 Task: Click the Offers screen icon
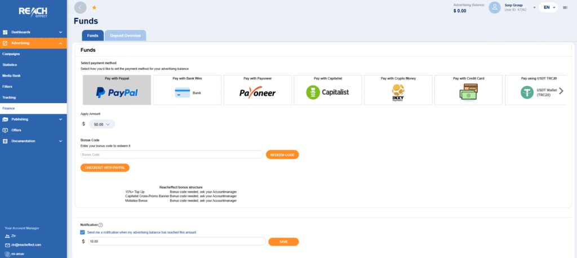[x=5, y=130]
